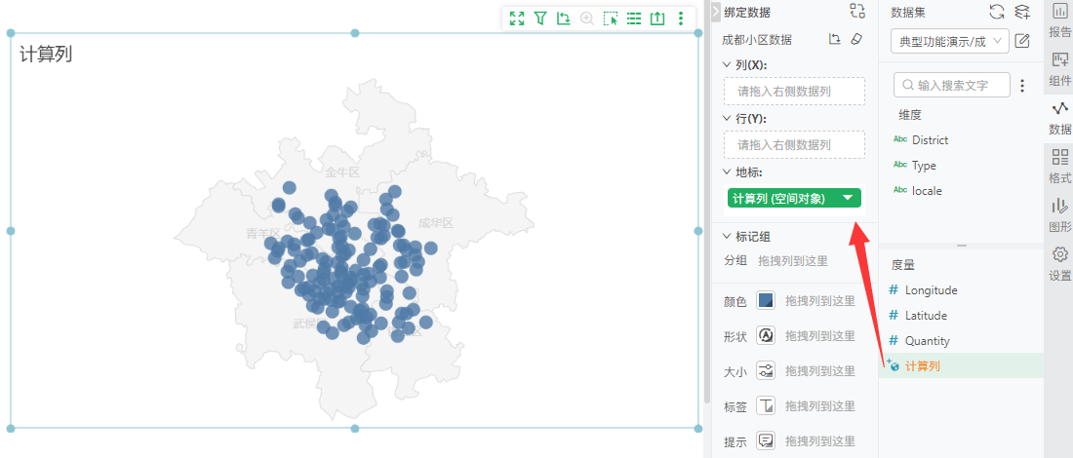Image resolution: width=1073 pixels, height=458 pixels.
Task: Click the 大小 size slider icon
Action: (x=766, y=371)
